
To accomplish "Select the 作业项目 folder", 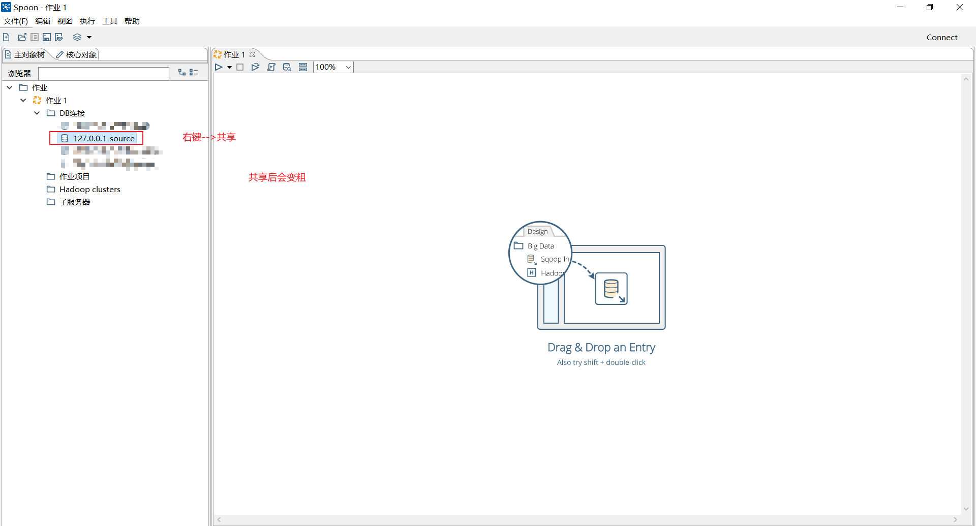I will click(x=74, y=176).
